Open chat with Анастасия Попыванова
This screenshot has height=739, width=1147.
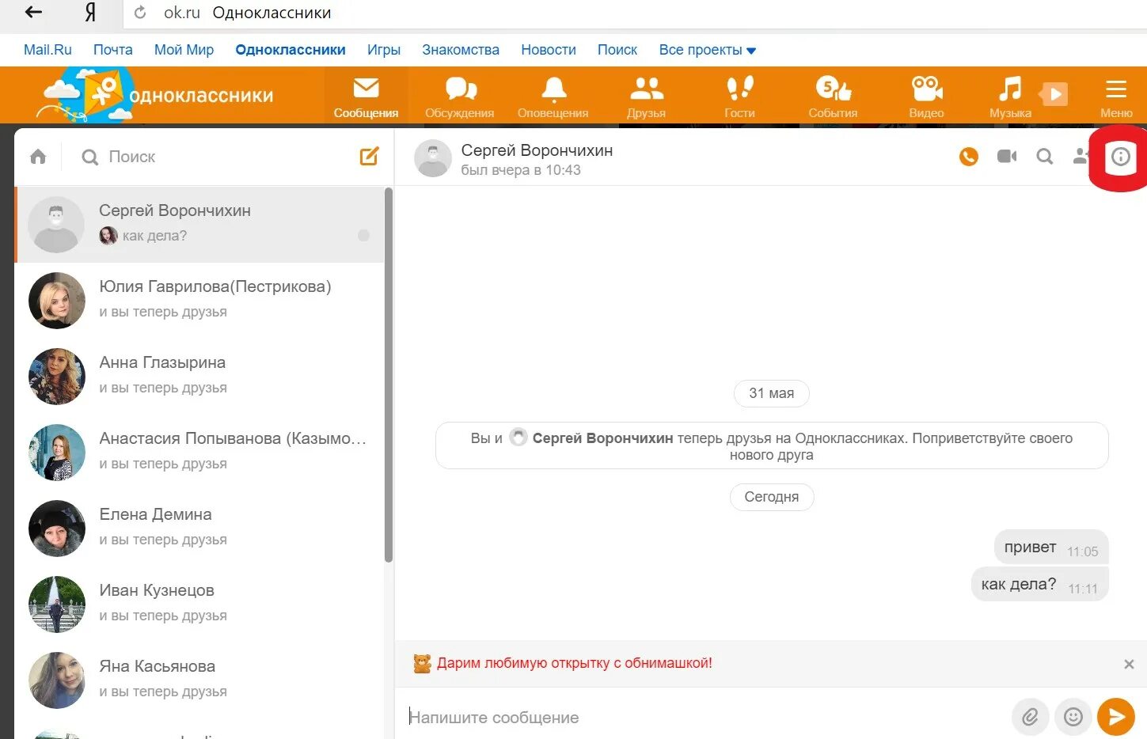pos(199,453)
